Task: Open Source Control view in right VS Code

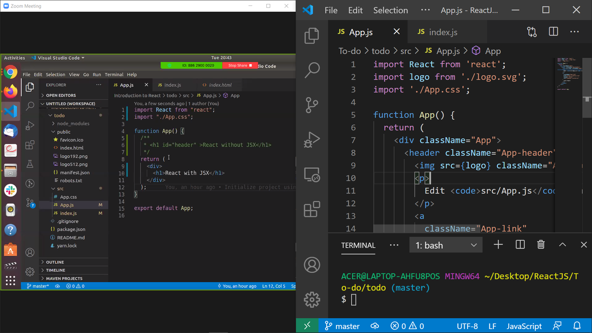Action: [x=312, y=105]
